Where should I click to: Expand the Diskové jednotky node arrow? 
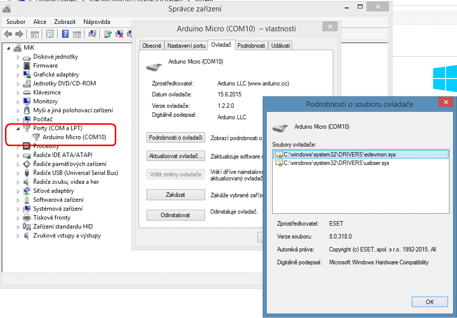pyautogui.click(x=18, y=57)
